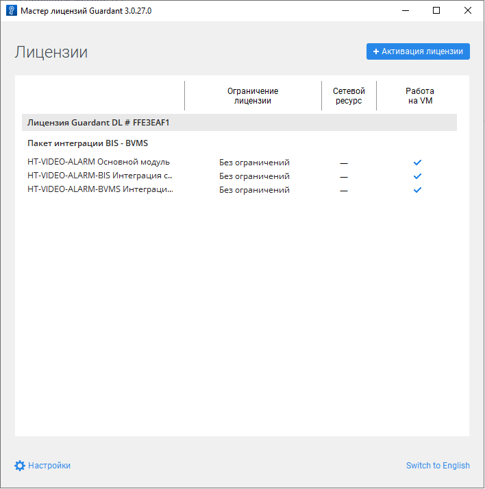Select Пакет интеграции BIS - BVMS group

(x=88, y=143)
